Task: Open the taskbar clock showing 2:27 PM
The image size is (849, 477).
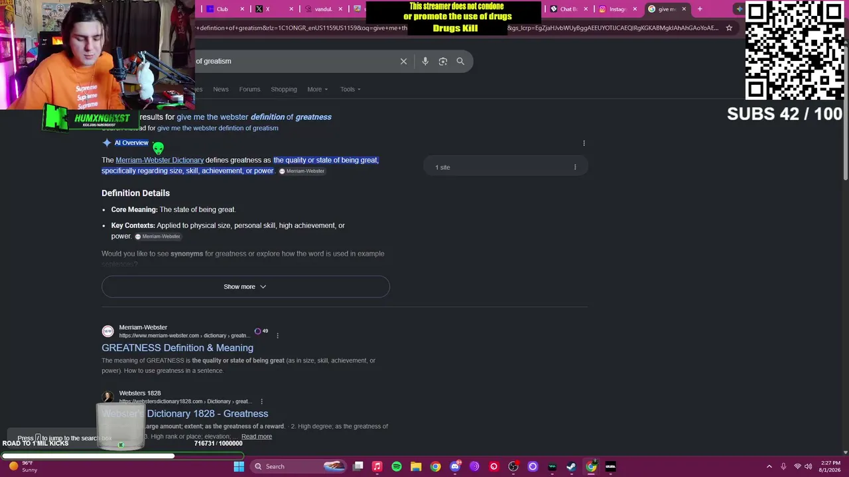Action: point(830,466)
